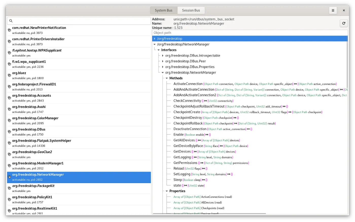
Task: Click the gear icon next to org.bluez
Action: (x=9, y=75)
